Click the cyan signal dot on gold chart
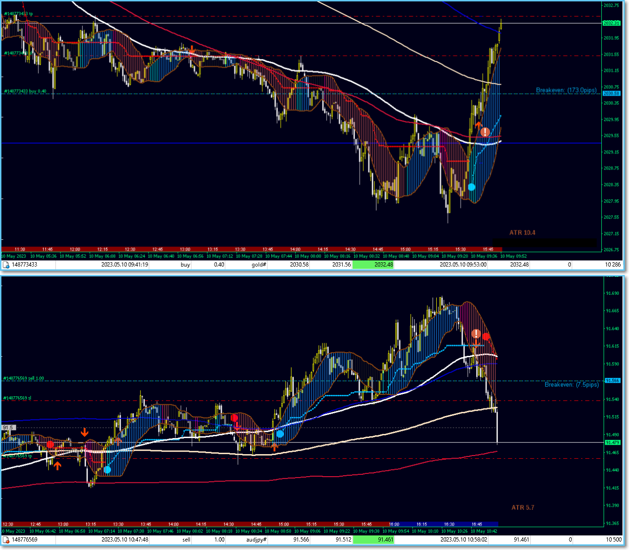The height and width of the screenshot is (550, 629). point(472,187)
